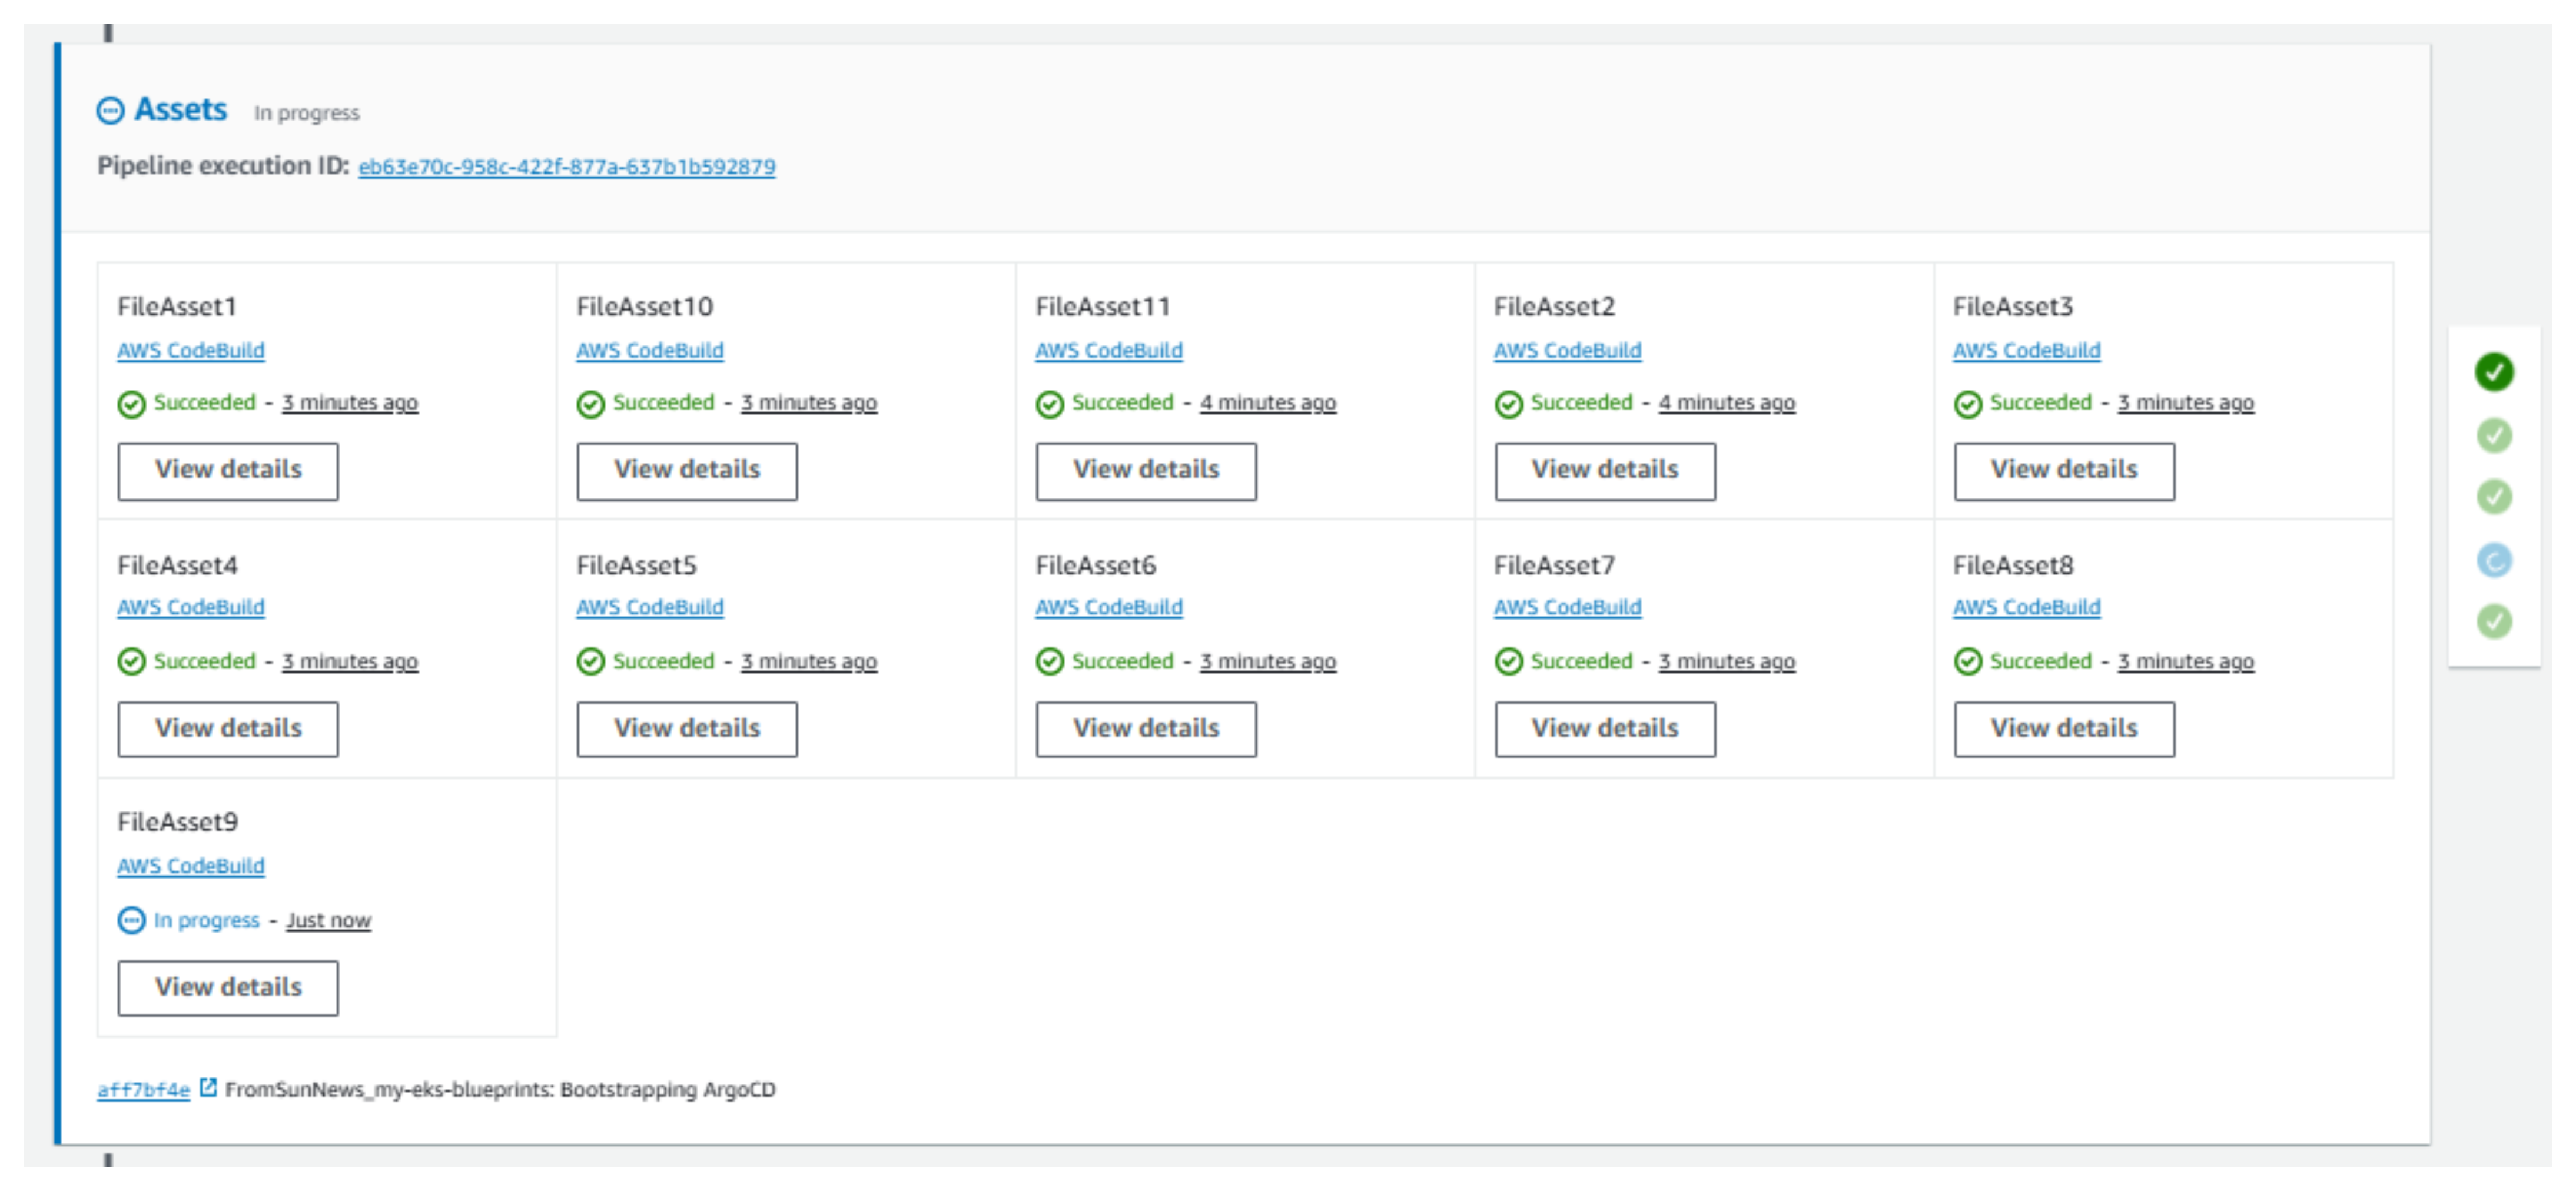The width and height of the screenshot is (2576, 1191).
Task: View details for FileAsset9
Action: (228, 987)
